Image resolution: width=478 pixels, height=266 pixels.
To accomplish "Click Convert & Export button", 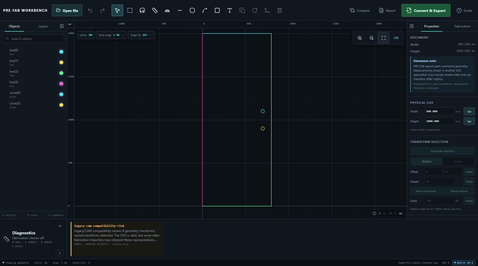I will tap(426, 10).
